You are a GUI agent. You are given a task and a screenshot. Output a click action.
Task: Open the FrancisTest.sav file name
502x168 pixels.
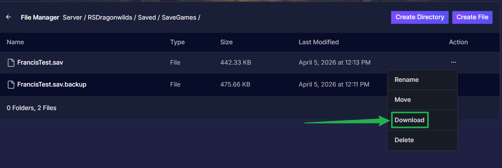click(x=40, y=63)
